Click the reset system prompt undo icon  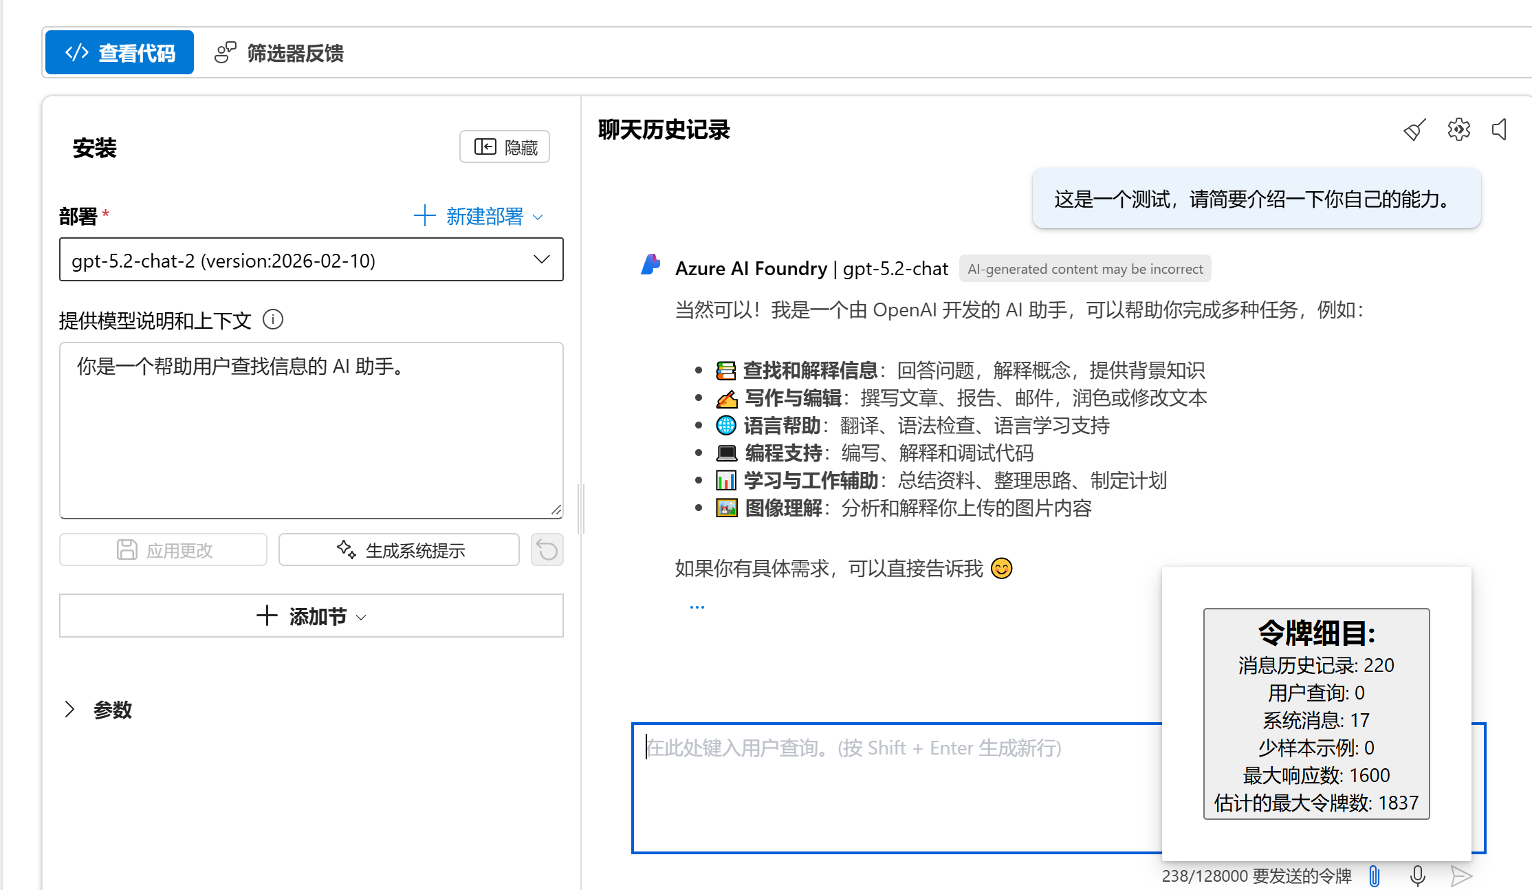coord(547,550)
